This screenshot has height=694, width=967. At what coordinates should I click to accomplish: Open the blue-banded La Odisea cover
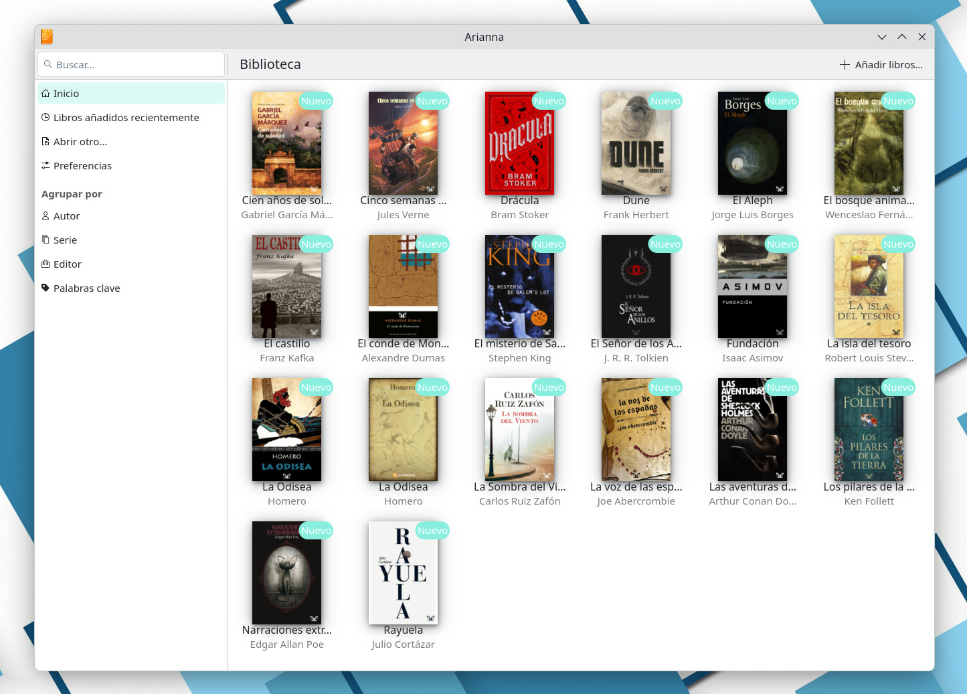[x=286, y=430]
